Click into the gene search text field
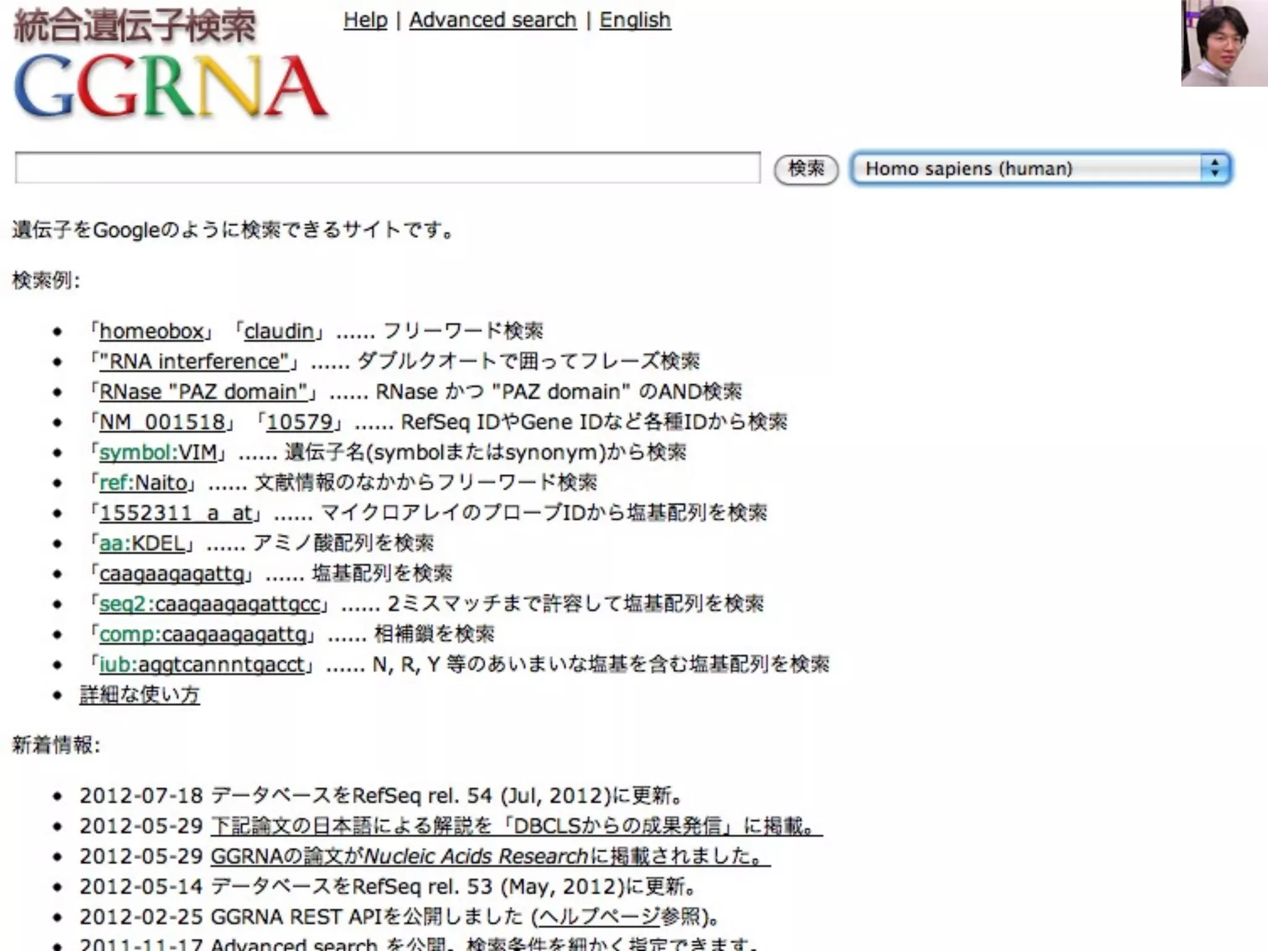Screen dimensions: 1268x951 point(388,168)
